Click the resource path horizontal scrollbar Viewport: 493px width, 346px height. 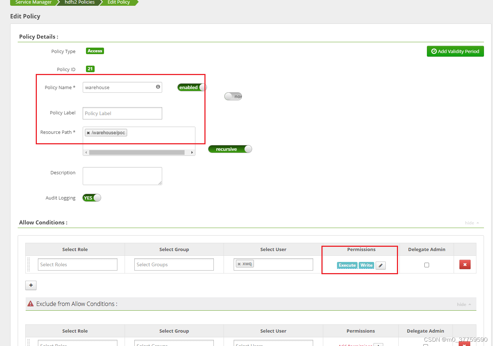[137, 153]
